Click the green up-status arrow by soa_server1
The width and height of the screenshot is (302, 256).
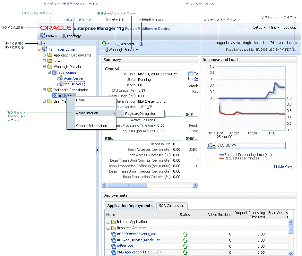[x=104, y=44]
